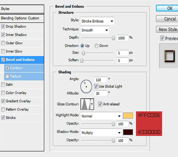
Task: Enable the Inner Glow checkbox
Action: click(3, 51)
